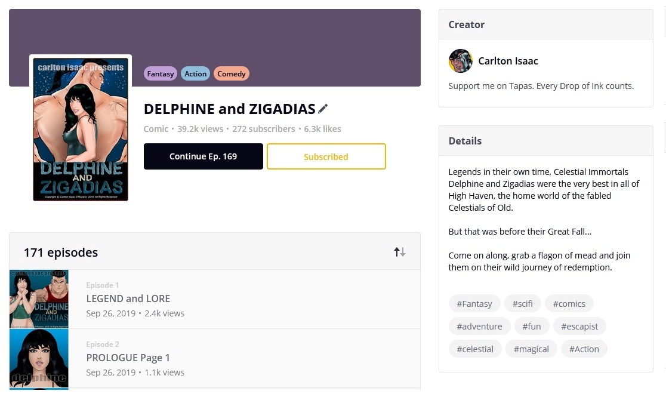Viewport: 666px width, 394px height.
Task: Click the #escapist hashtag chip
Action: pyautogui.click(x=579, y=327)
